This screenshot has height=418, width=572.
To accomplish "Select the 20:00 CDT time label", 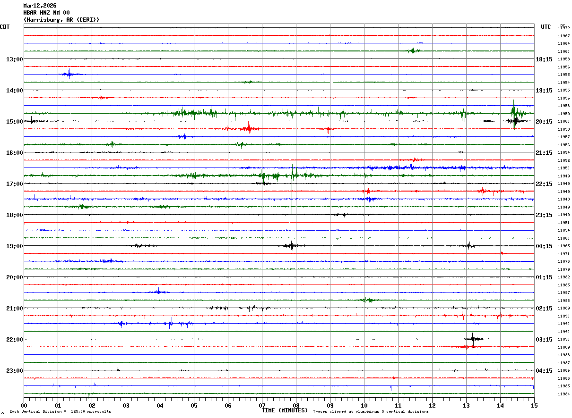I will coord(14,277).
